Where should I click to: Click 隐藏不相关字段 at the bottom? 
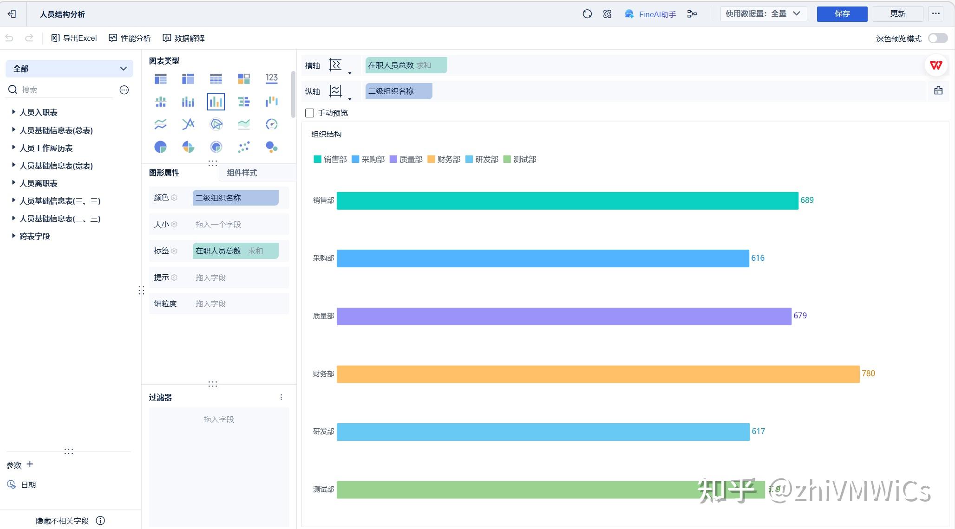click(x=62, y=521)
